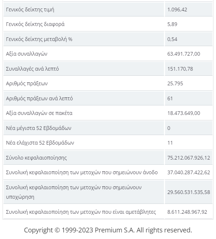Select the value 8.611.248.967,92
The height and width of the screenshot is (239, 216).
tap(187, 212)
